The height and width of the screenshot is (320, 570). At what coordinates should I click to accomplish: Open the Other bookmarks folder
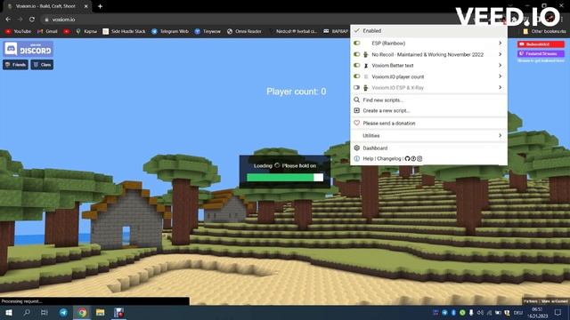tap(544, 32)
